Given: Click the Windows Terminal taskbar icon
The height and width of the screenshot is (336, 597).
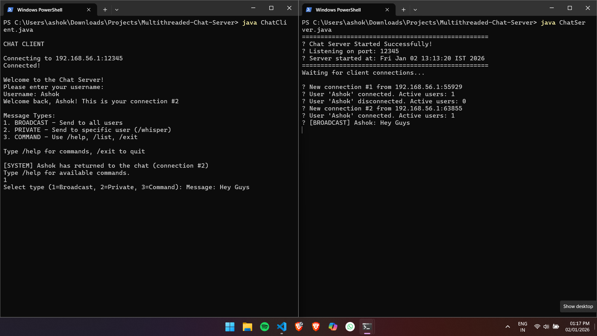Looking at the screenshot, I should 367,327.
